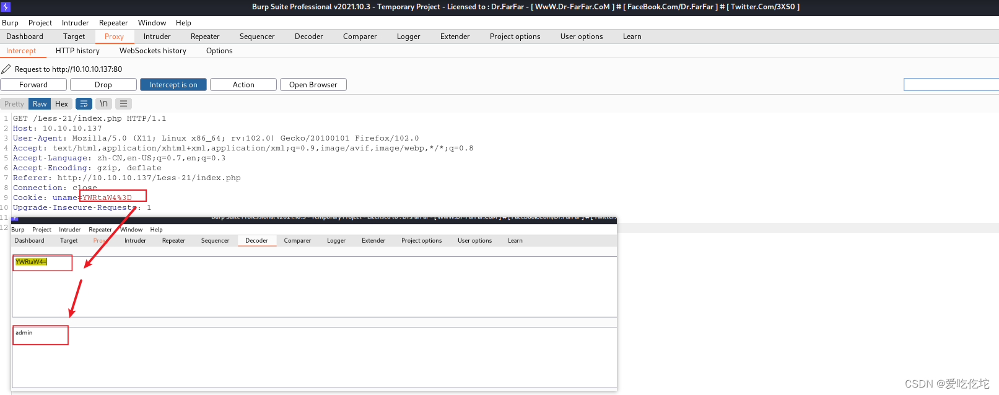This screenshot has height=395, width=999.
Task: Switch to Target tab in the Decoder window
Action: click(69, 241)
